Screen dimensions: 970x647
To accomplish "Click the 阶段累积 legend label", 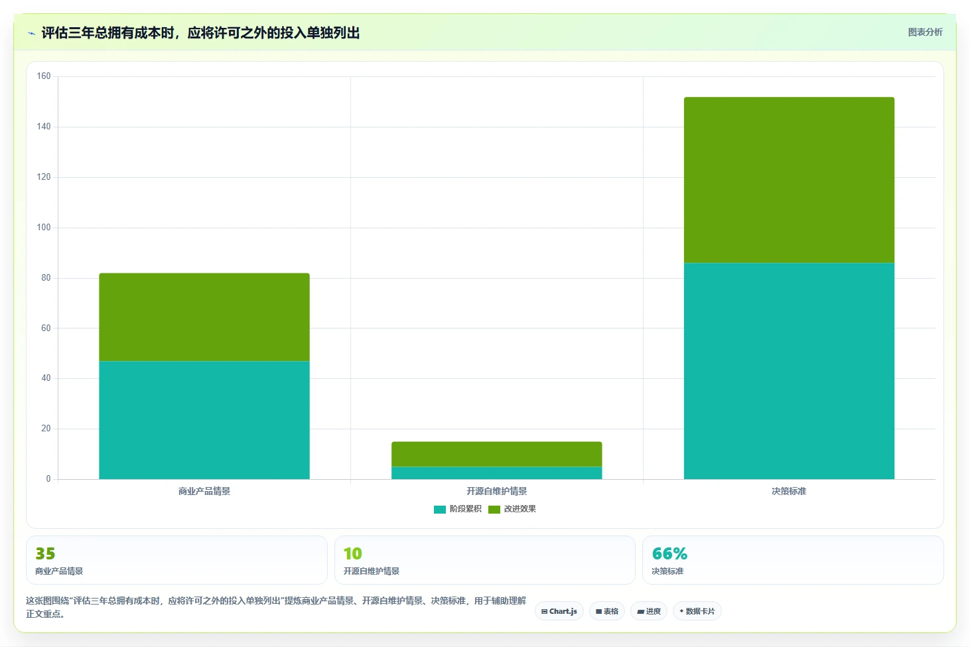I will click(x=465, y=509).
